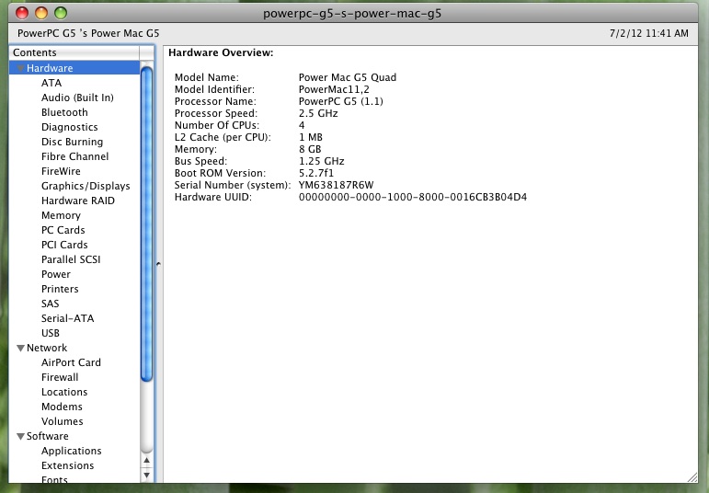
Task: Click the Hardware Overview heading
Action: (x=221, y=52)
